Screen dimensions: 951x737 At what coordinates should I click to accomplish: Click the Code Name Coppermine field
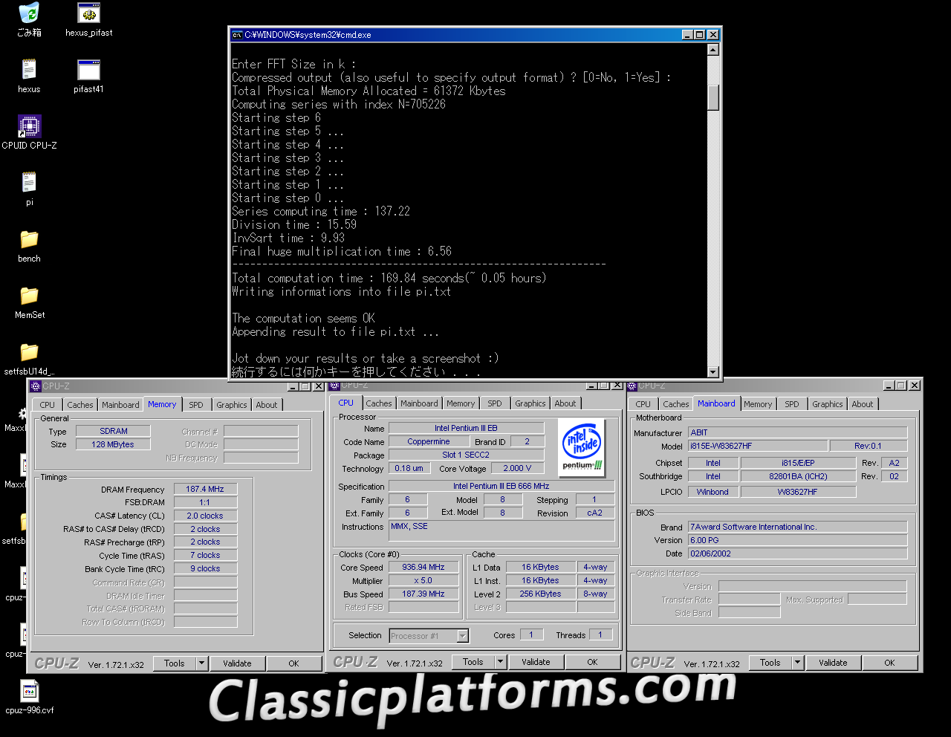click(x=429, y=441)
